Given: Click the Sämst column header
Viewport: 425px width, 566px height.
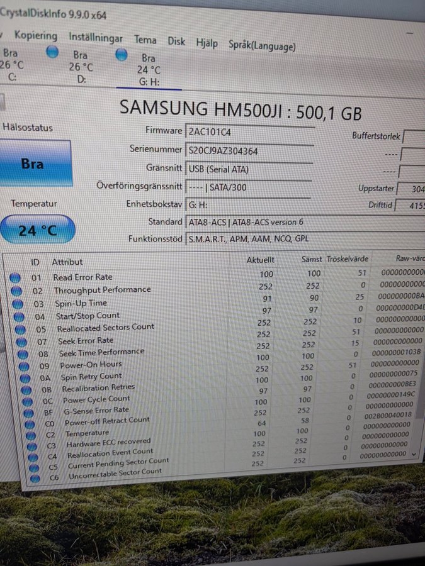Looking at the screenshot, I should [x=312, y=259].
